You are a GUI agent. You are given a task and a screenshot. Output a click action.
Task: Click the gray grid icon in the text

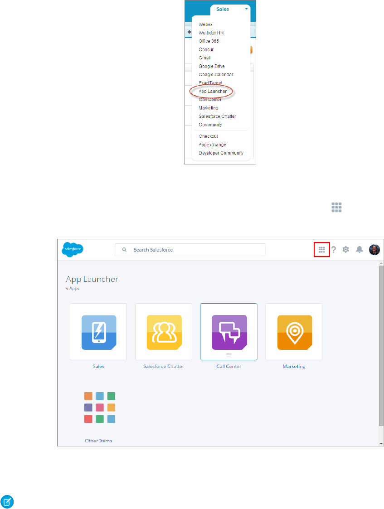point(336,207)
